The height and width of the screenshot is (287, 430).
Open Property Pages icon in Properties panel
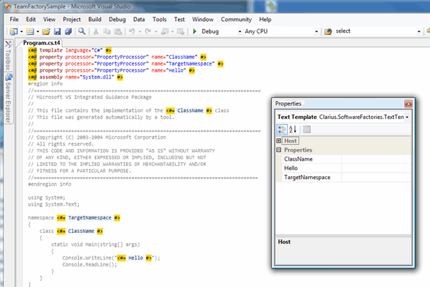tap(306, 129)
